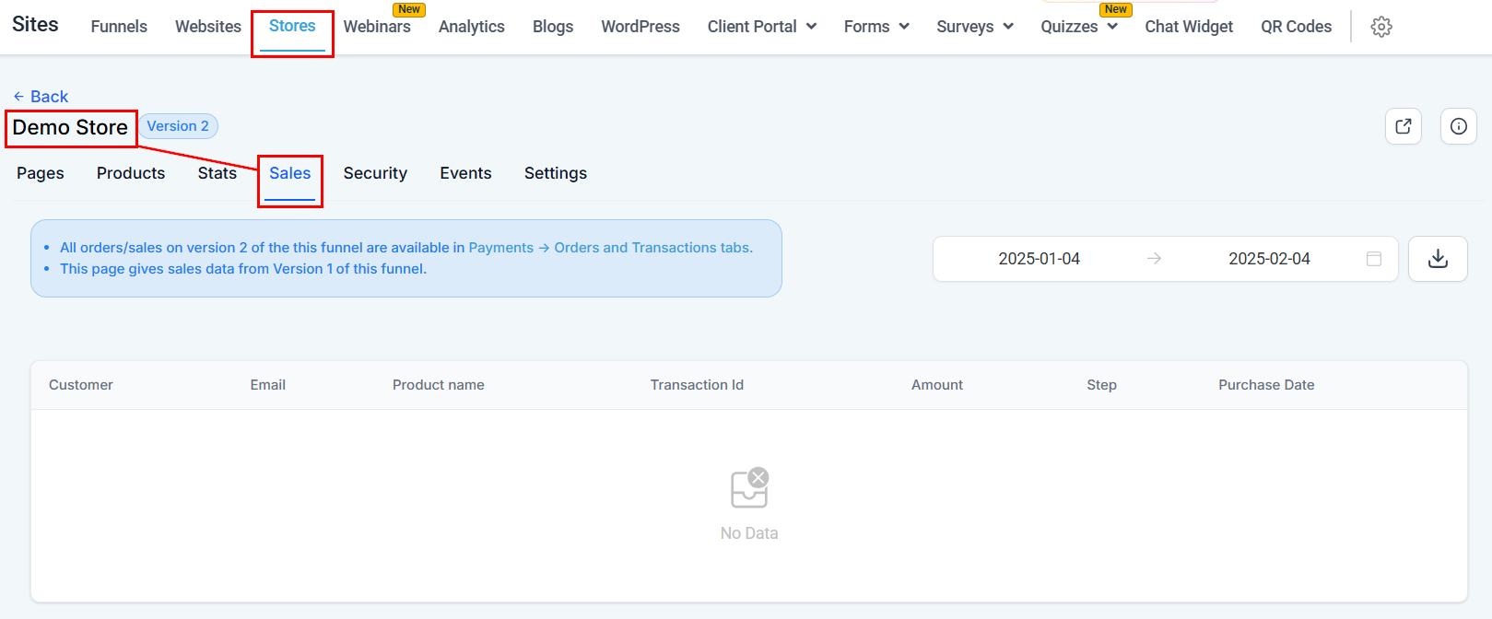Screen dimensions: 1492x619
Task: Click the start date 2025-01-04 field
Action: tap(1039, 259)
